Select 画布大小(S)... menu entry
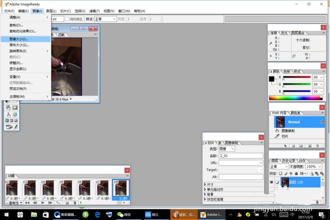 (19, 45)
